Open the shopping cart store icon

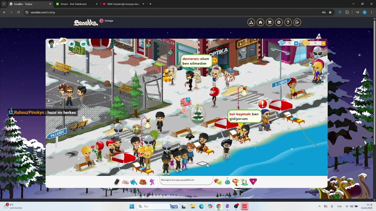pyautogui.click(x=270, y=22)
